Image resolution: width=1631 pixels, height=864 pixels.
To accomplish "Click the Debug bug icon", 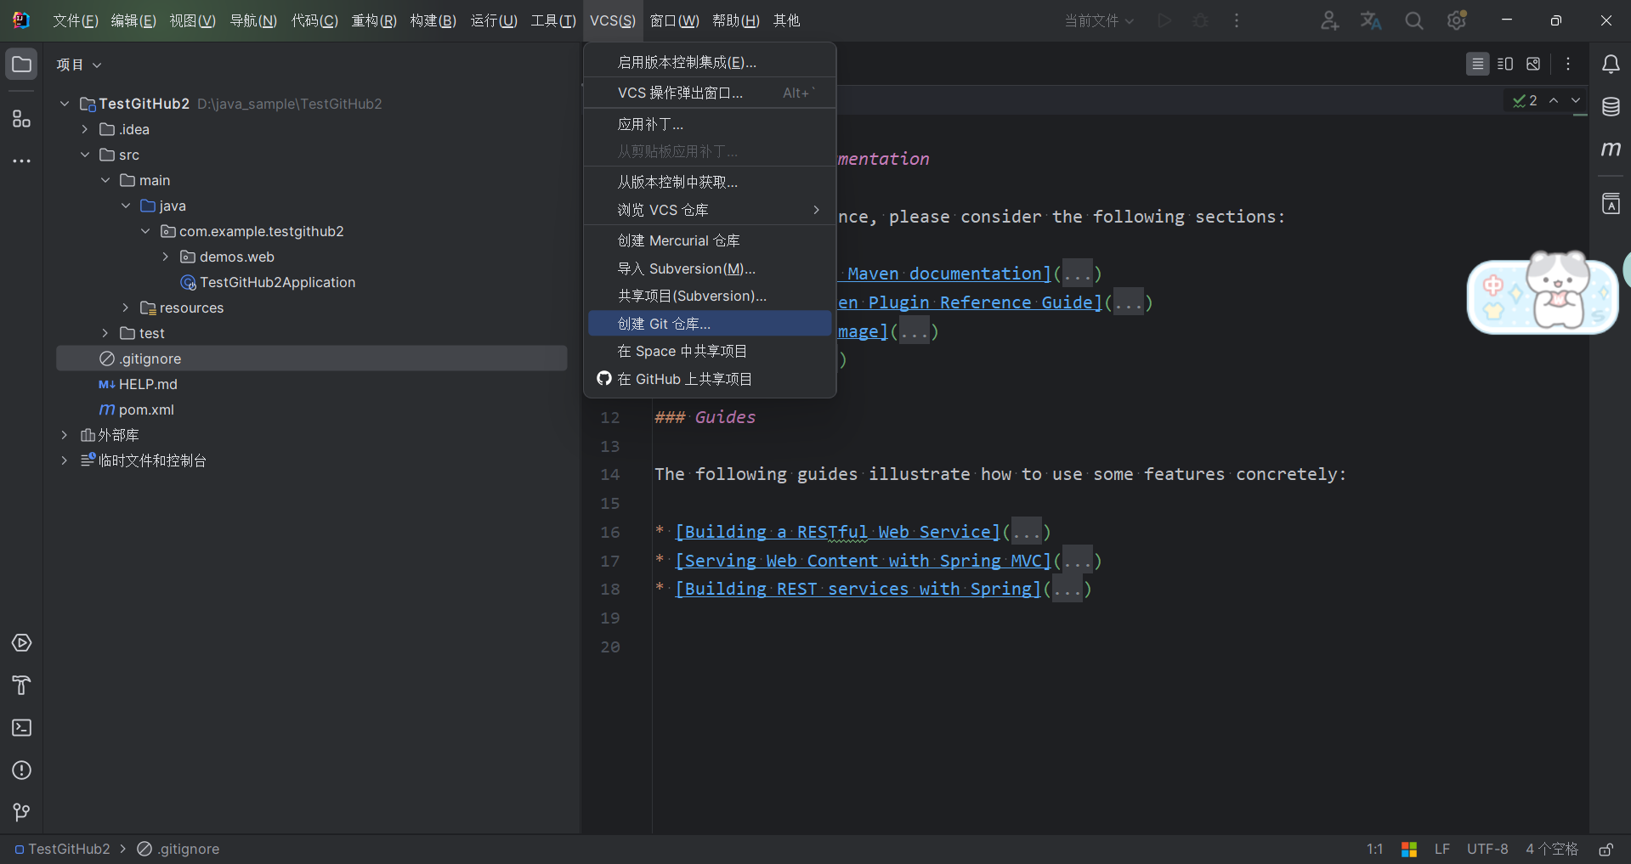I will click(x=1201, y=20).
